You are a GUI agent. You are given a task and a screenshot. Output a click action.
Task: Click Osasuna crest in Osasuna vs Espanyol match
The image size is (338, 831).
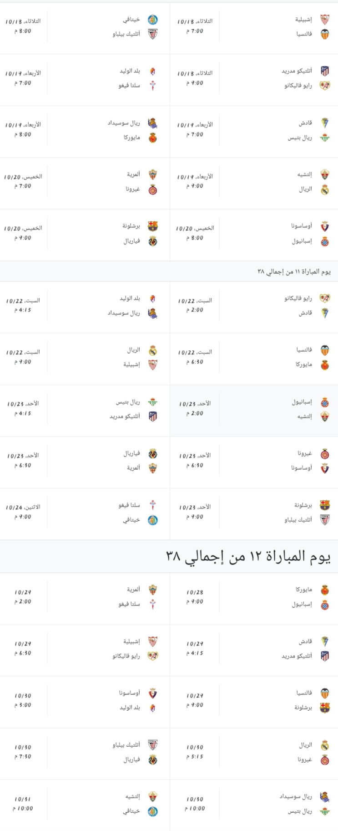click(x=325, y=226)
